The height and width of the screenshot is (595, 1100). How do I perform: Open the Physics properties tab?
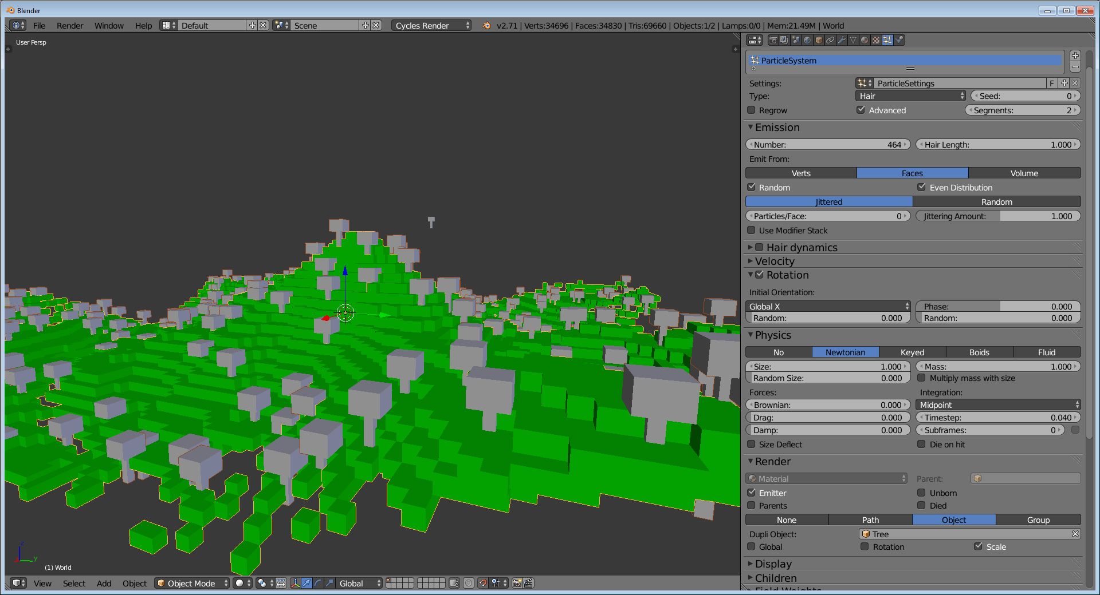click(899, 40)
